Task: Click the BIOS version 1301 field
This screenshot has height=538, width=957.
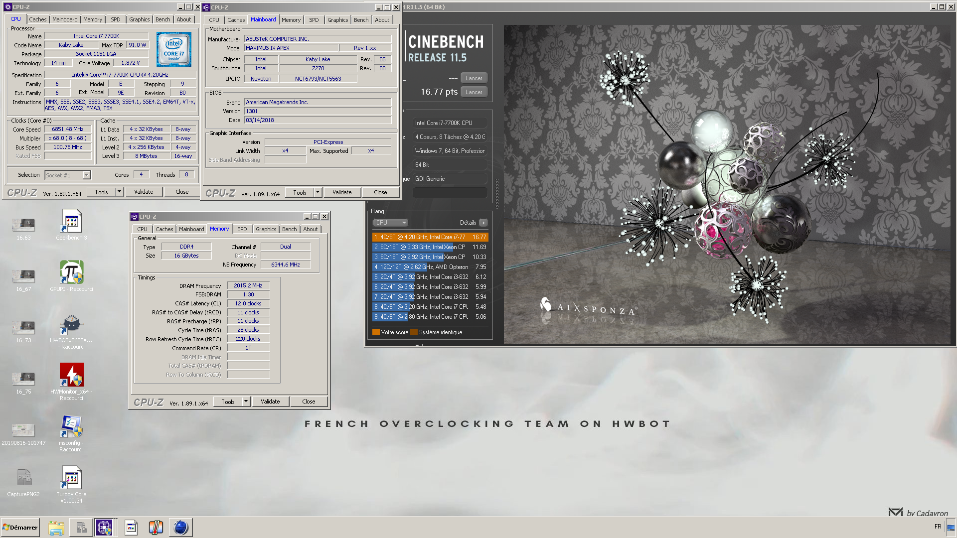Action: (318, 111)
